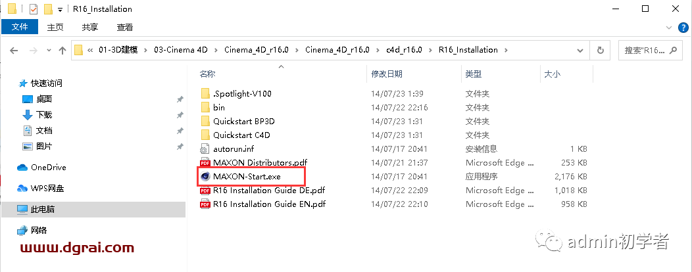
Task: Click the 1,018 KB size cell
Action: pos(570,191)
